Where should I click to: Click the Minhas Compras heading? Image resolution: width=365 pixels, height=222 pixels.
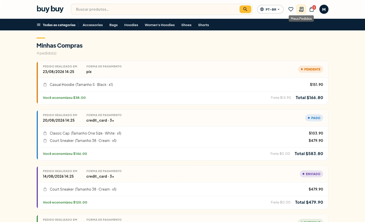click(60, 46)
